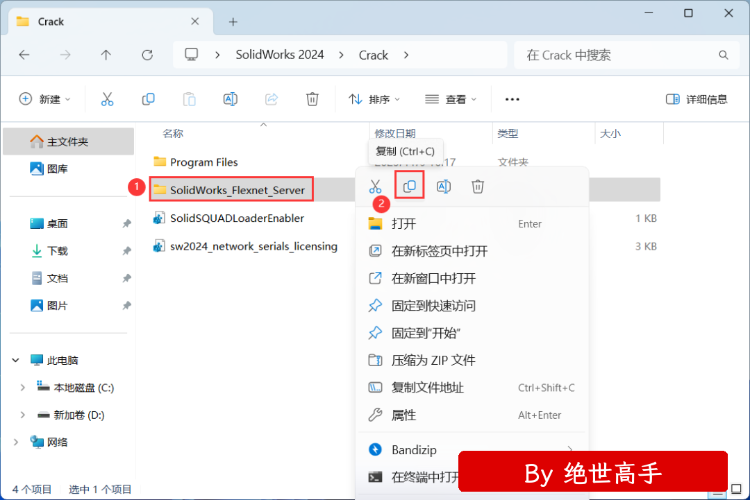This screenshot has height=500, width=750.
Task: Open the 排序 sort dropdown
Action: (375, 99)
